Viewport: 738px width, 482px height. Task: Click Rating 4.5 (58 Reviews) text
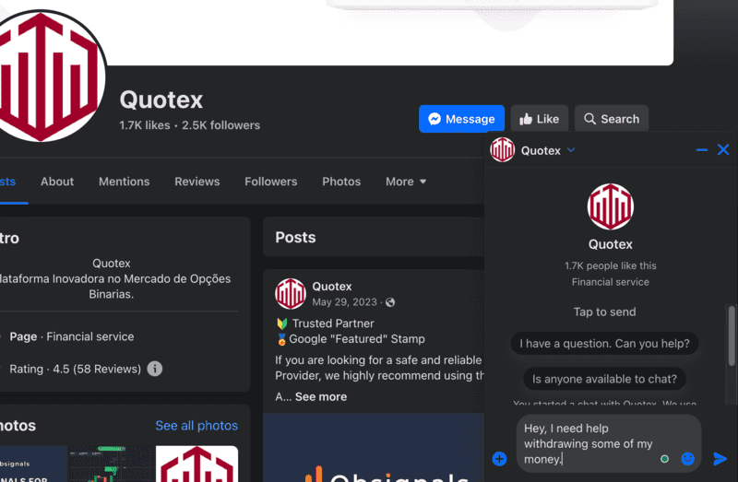click(76, 370)
